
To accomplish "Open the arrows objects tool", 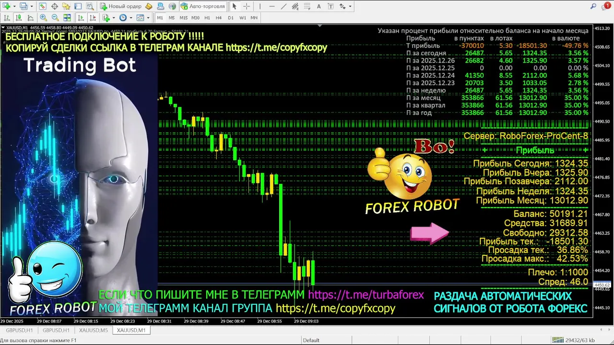I will point(342,6).
